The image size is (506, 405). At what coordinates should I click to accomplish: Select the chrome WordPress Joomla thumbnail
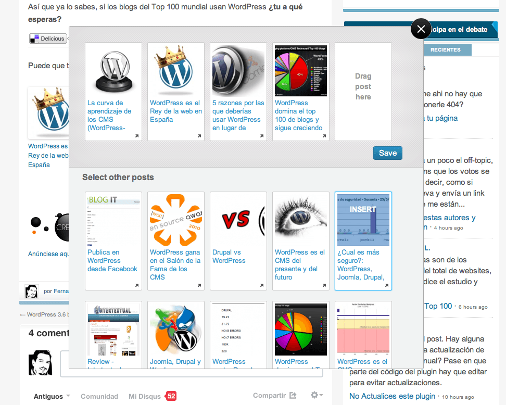[238, 71]
